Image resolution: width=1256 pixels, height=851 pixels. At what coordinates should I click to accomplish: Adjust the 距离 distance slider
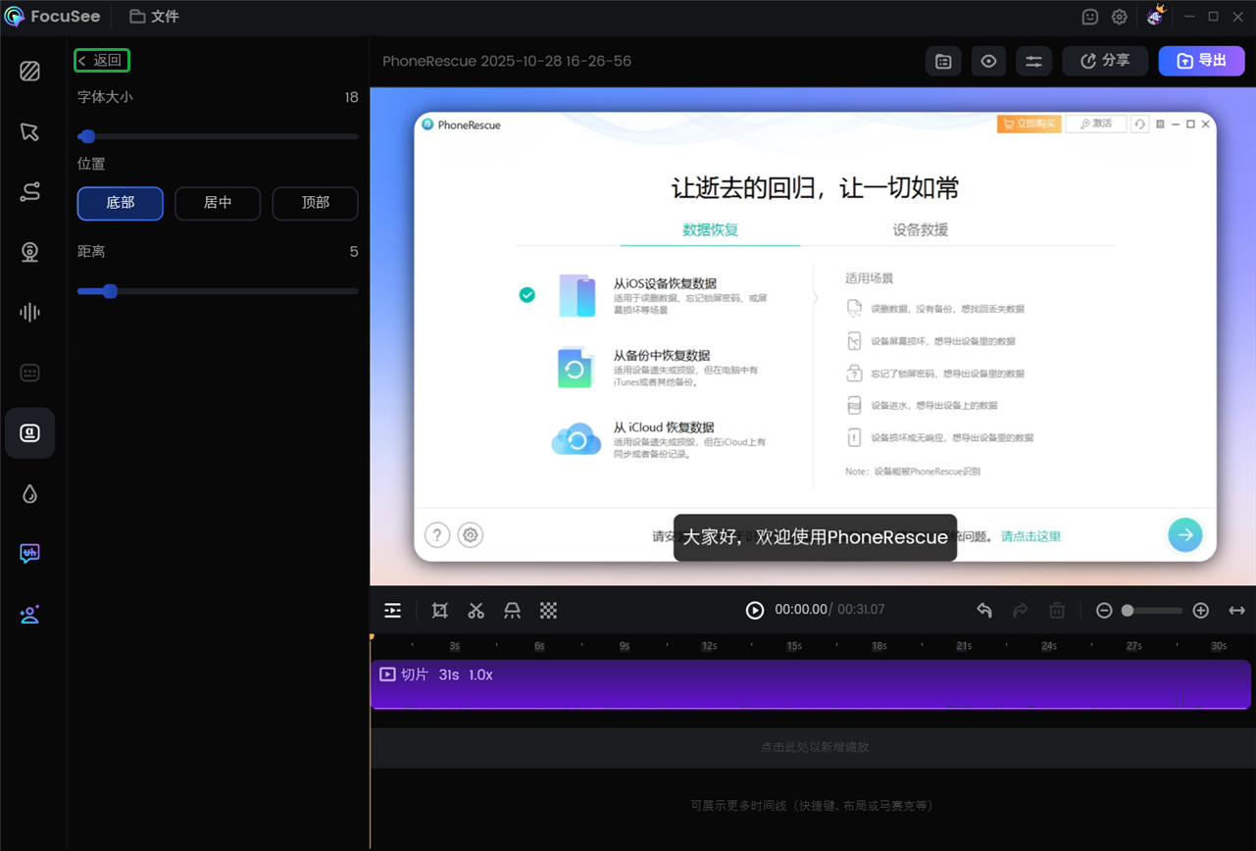pos(218,291)
